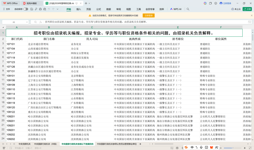Switch to 中央党群机关 sheet tab
This screenshot has width=254, height=150.
click(24, 144)
